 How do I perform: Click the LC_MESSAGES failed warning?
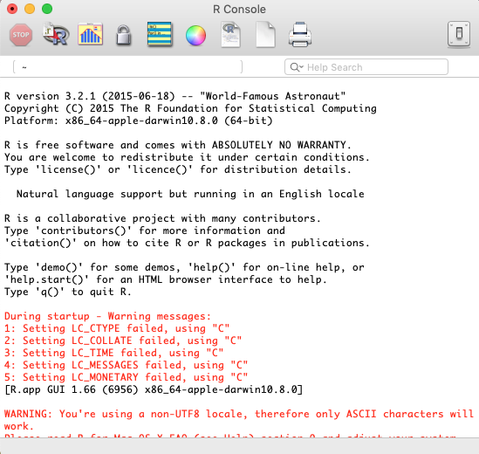[126, 365]
